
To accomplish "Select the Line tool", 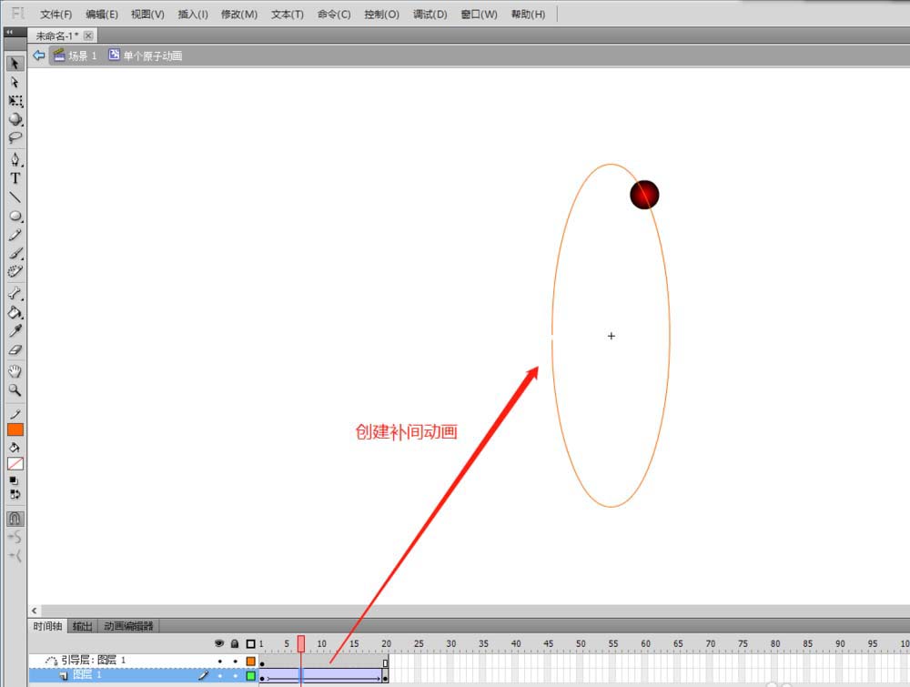I will click(15, 197).
